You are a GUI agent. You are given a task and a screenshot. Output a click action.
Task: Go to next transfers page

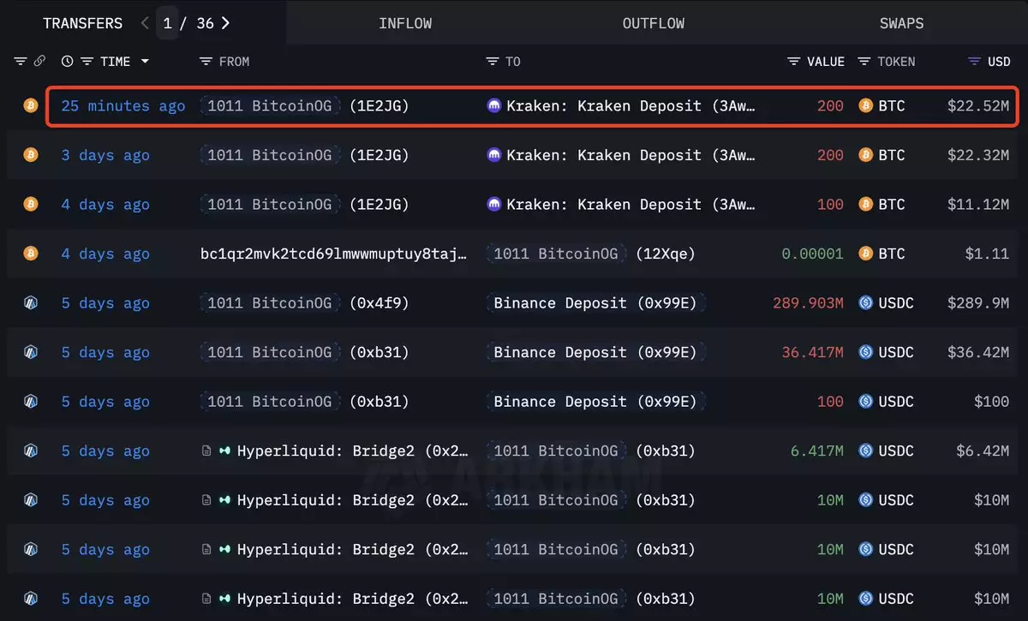coord(225,23)
